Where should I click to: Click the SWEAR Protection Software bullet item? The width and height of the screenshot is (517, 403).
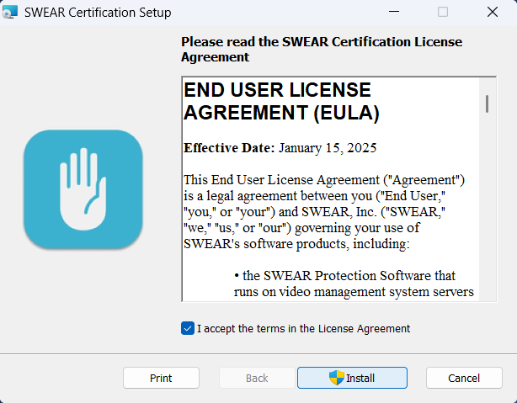(354, 284)
